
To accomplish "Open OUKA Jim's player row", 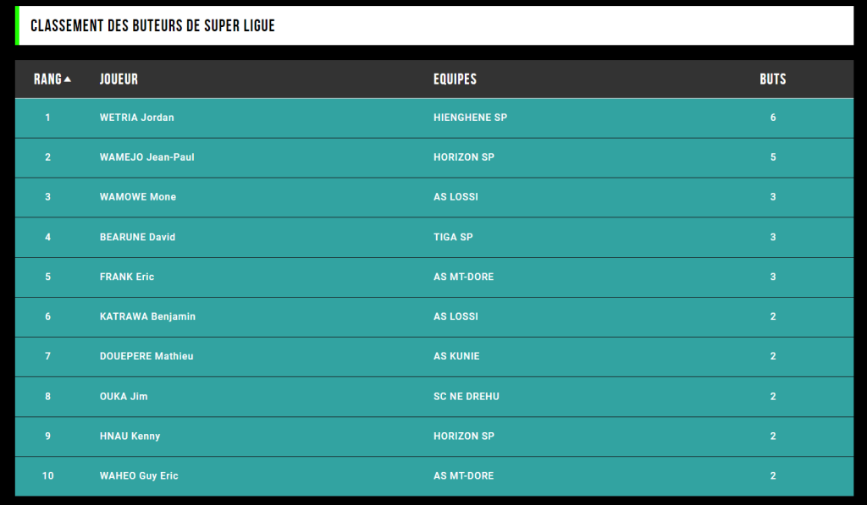I will tap(434, 396).
